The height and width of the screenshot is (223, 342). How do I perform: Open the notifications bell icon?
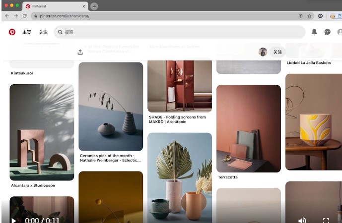(x=314, y=32)
